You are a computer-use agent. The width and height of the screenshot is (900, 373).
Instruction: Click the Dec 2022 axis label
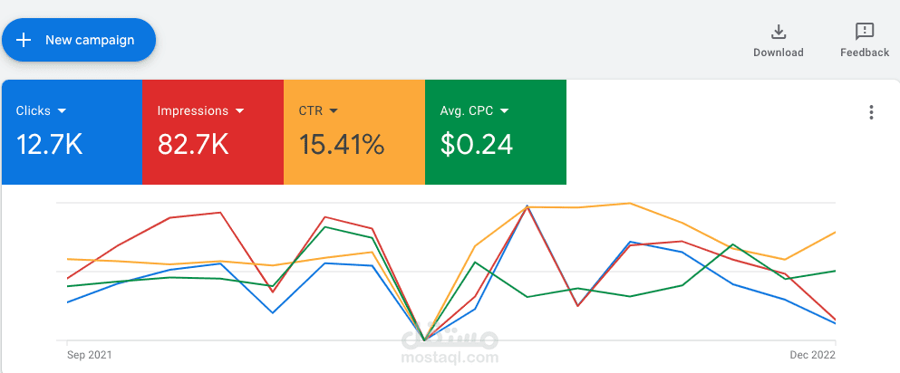[x=813, y=355]
